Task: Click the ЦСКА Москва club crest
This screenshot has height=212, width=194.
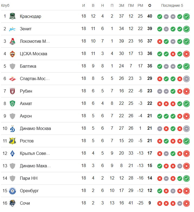Action: 12,54
